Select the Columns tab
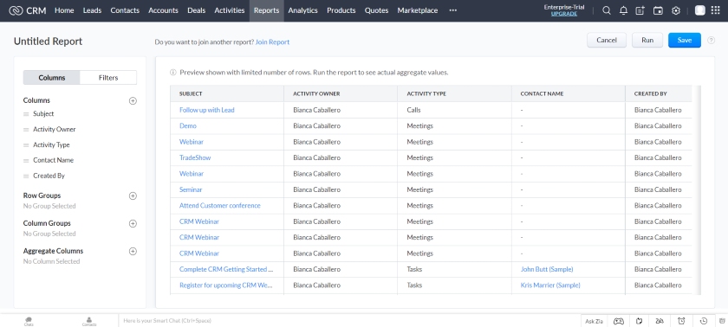The width and height of the screenshot is (728, 327). [51, 78]
